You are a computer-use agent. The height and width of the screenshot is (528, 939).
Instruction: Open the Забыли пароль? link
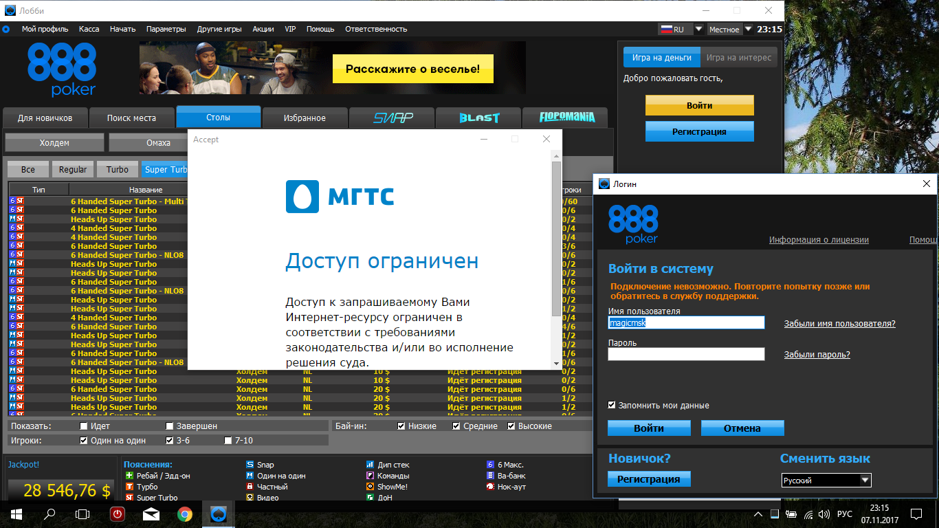pos(817,355)
